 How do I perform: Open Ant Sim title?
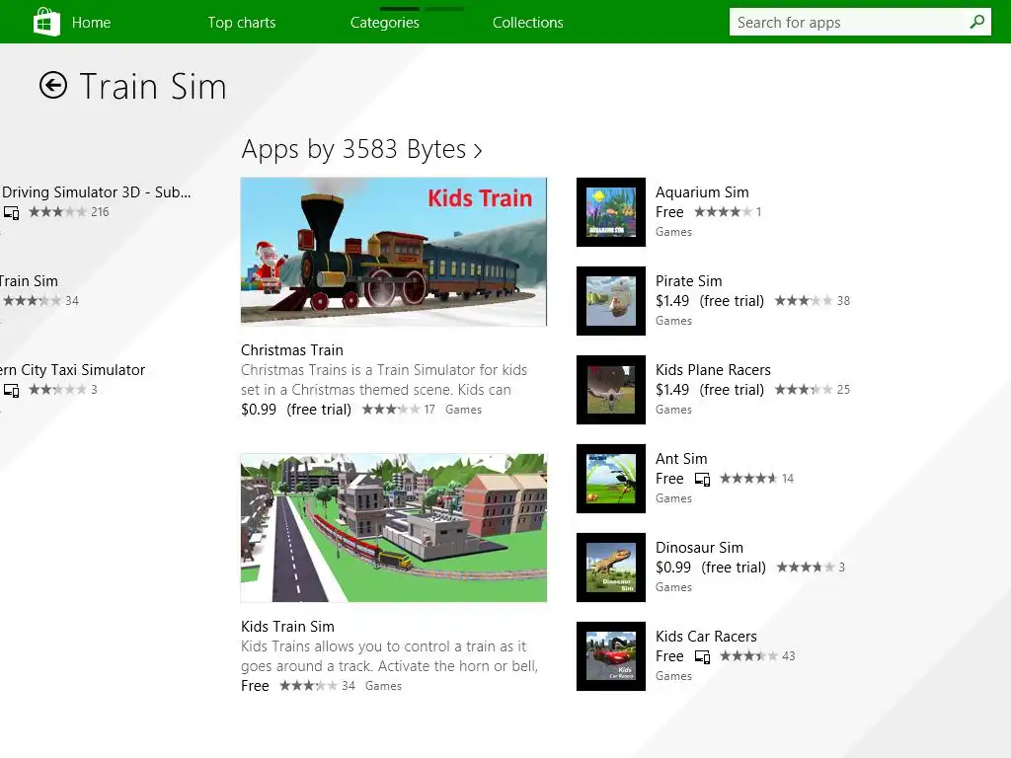click(x=681, y=459)
